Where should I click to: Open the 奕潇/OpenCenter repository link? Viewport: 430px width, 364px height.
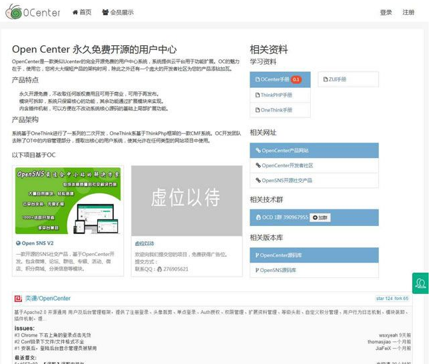[48, 299]
